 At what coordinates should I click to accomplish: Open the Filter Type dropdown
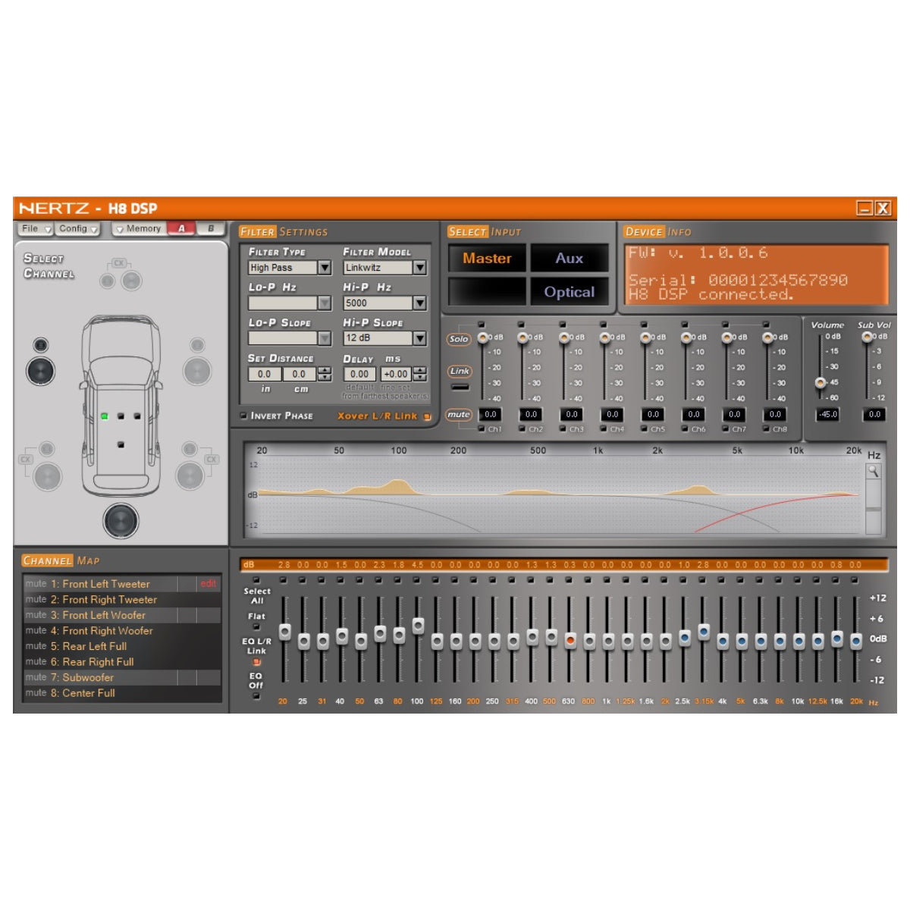coord(325,268)
